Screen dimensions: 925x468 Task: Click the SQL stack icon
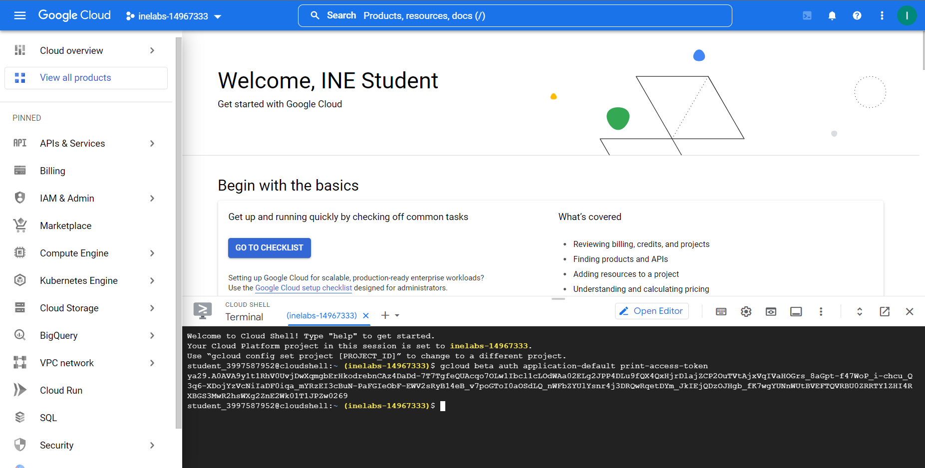click(20, 418)
